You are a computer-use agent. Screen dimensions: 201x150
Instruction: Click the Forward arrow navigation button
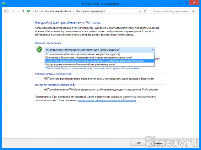click(13, 11)
